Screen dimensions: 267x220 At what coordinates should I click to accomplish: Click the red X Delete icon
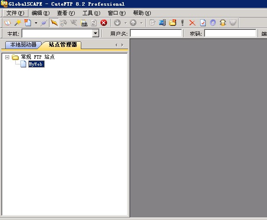coord(192,23)
